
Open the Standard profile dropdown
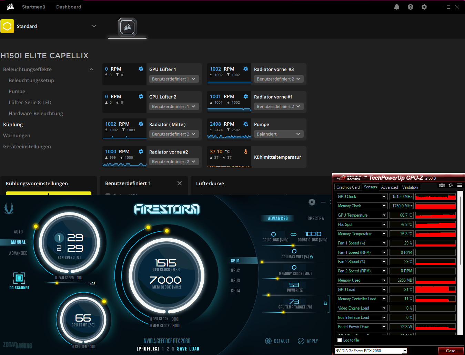(x=94, y=26)
